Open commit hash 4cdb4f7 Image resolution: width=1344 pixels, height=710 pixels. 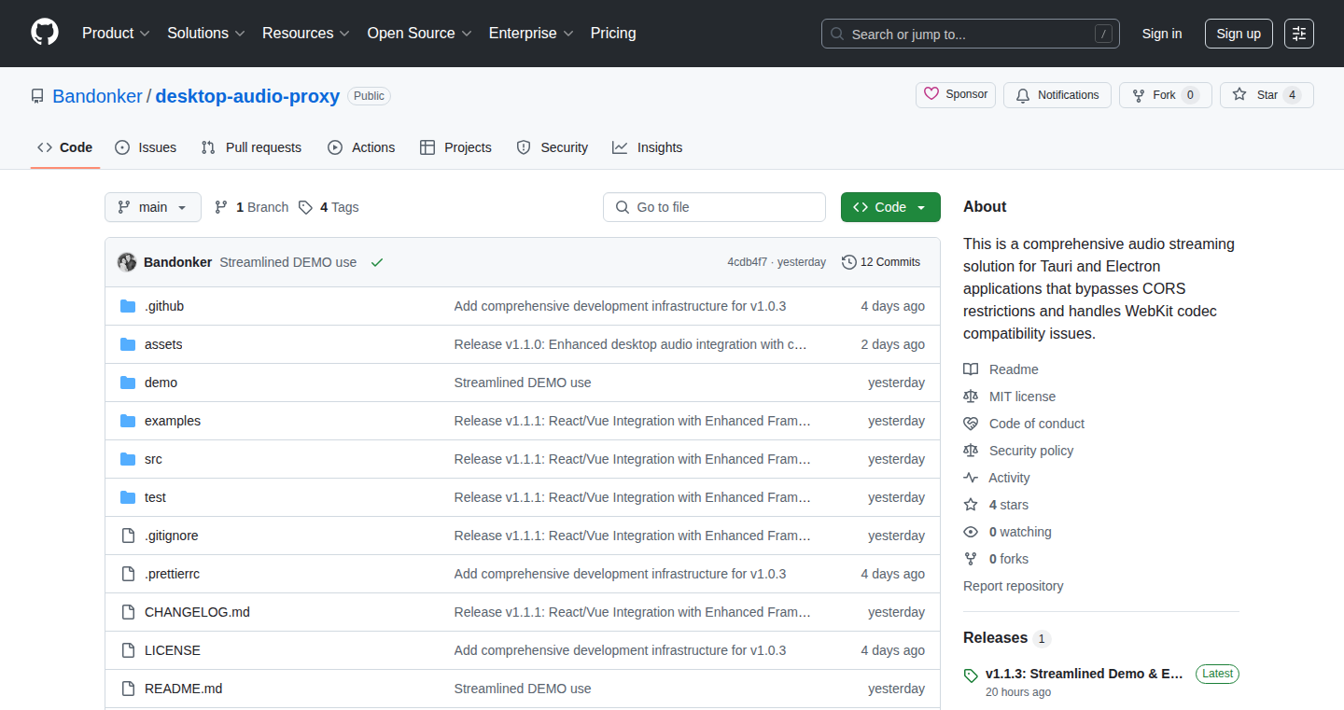748,262
